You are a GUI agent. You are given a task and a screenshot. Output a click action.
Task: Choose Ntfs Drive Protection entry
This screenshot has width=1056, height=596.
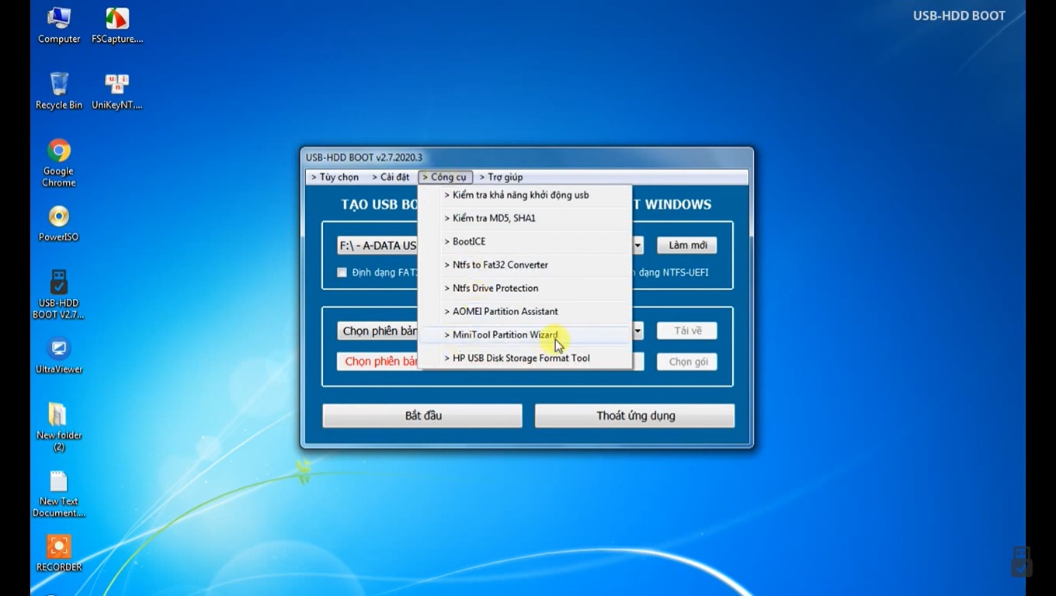525,288
